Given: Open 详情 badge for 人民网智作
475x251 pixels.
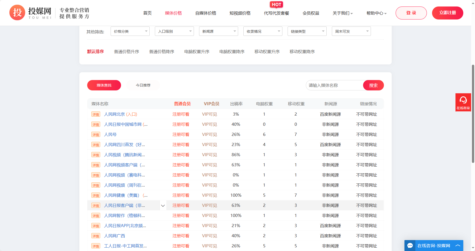Looking at the screenshot, I should tap(96, 216).
